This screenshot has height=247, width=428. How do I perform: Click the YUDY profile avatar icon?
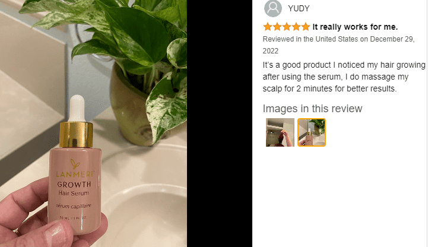[x=272, y=8]
